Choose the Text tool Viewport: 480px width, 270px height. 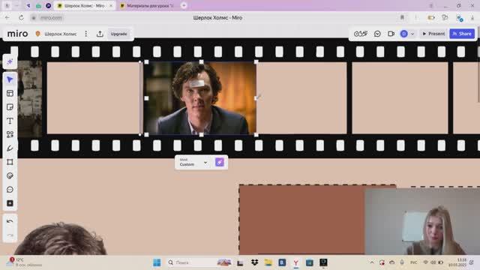coord(10,121)
